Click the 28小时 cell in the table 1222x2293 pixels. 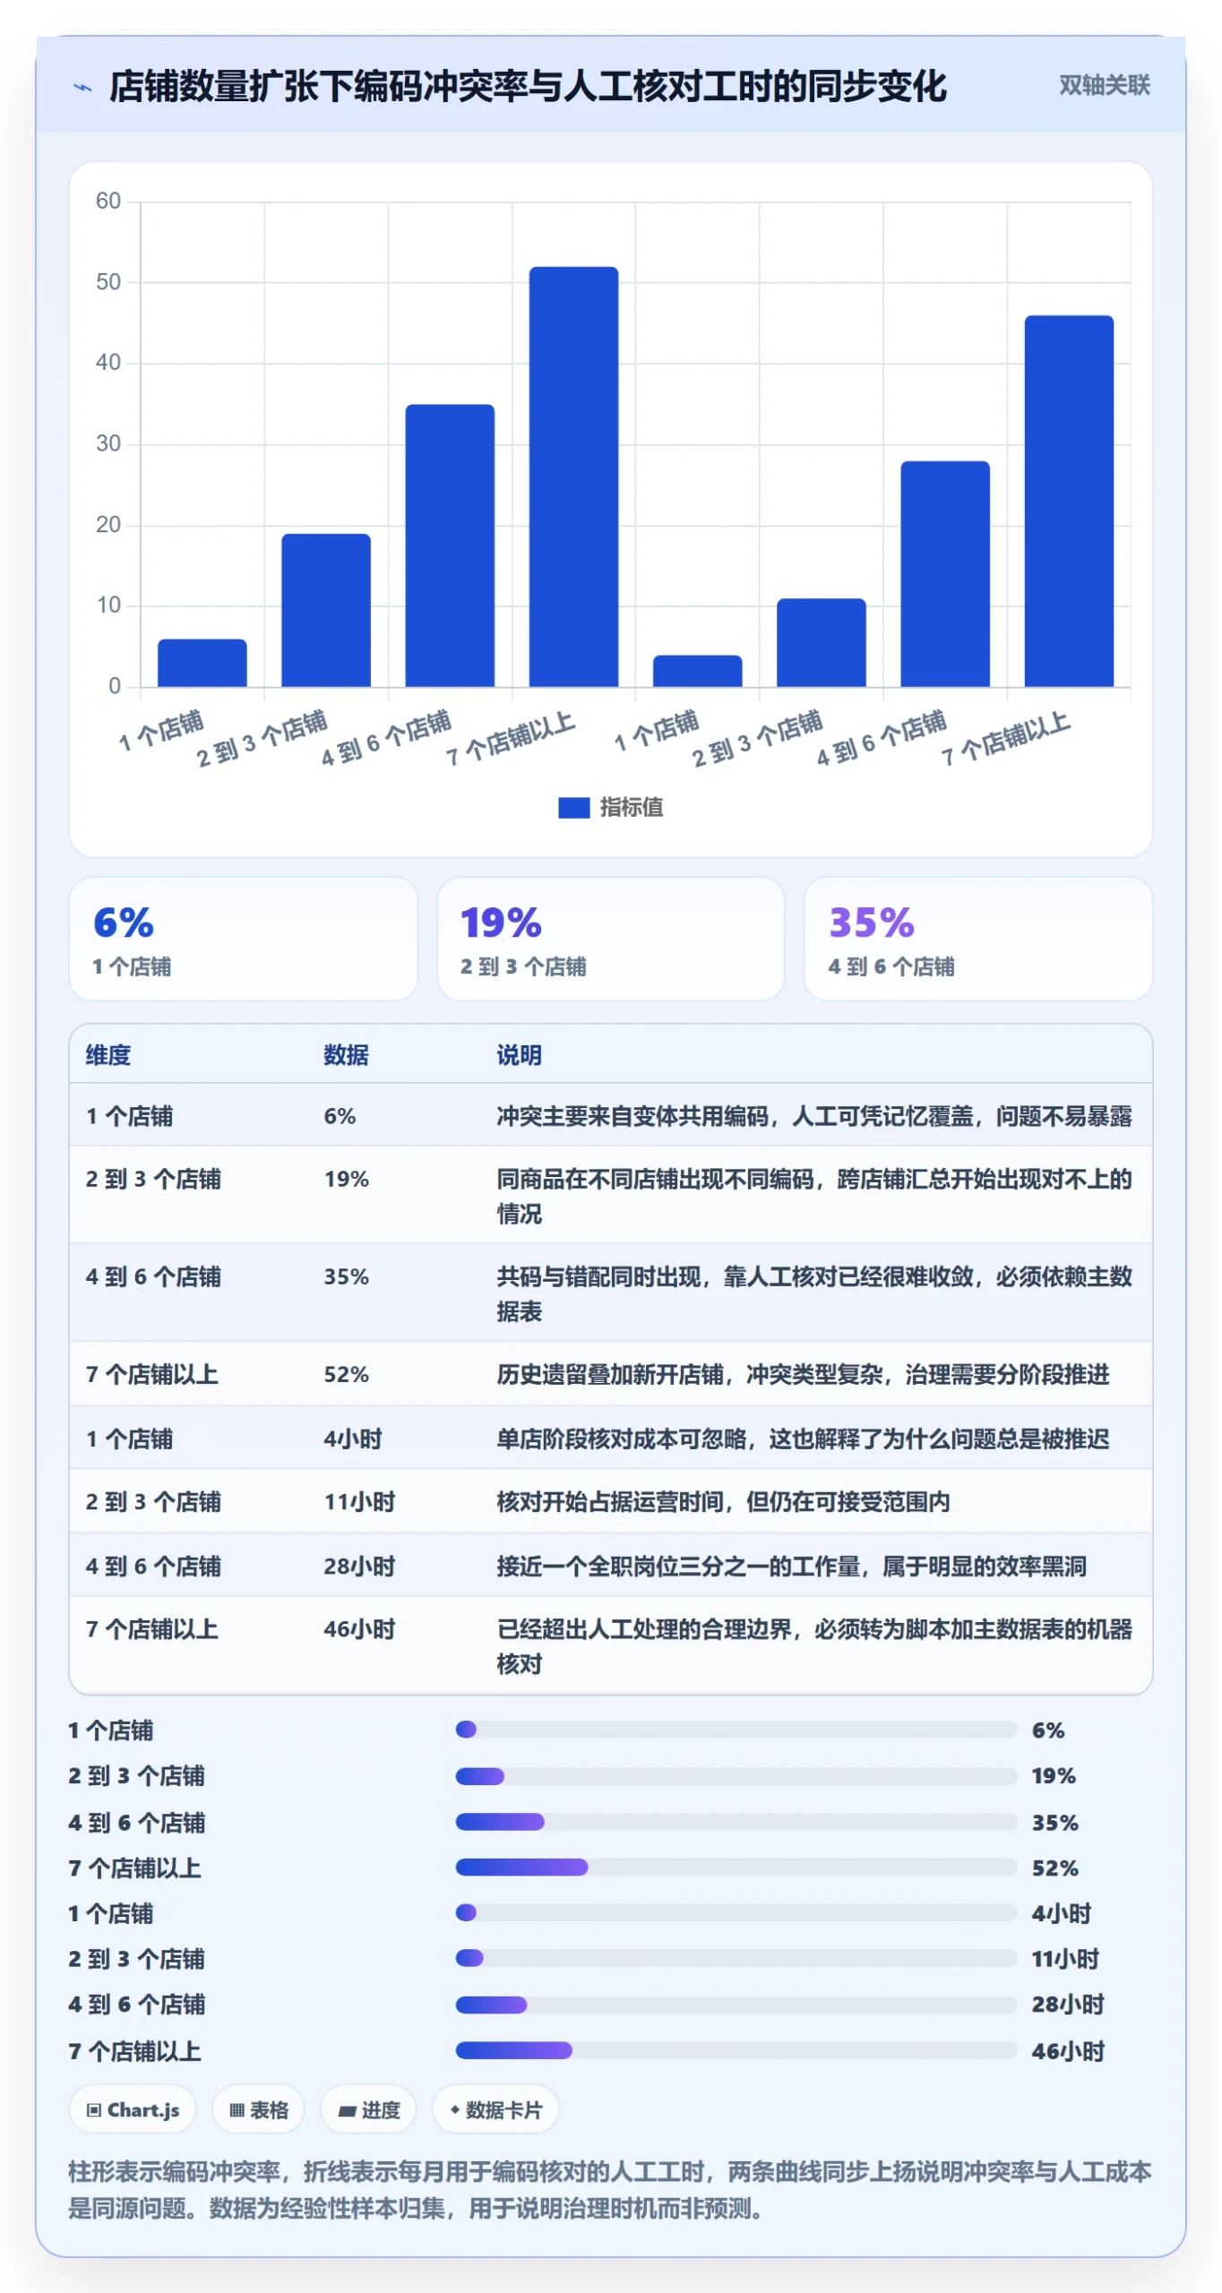click(359, 1565)
